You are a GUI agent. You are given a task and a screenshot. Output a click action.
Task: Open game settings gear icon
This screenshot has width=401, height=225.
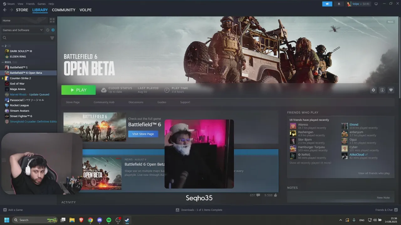[373, 90]
